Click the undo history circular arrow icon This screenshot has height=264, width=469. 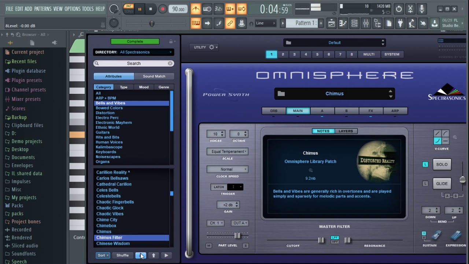(x=399, y=9)
